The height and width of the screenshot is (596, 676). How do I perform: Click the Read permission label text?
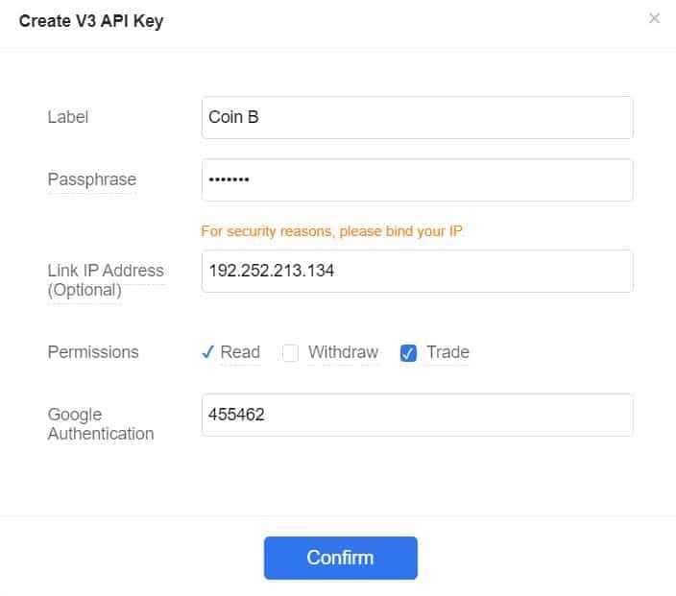pyautogui.click(x=240, y=352)
